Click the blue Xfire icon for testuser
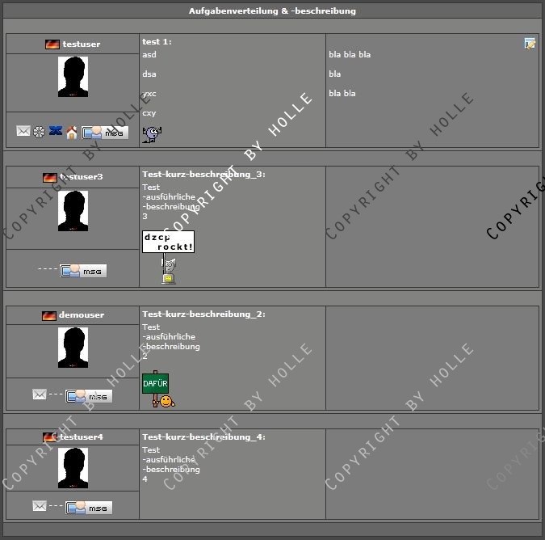Screen dimensions: 545x540 tap(56, 132)
